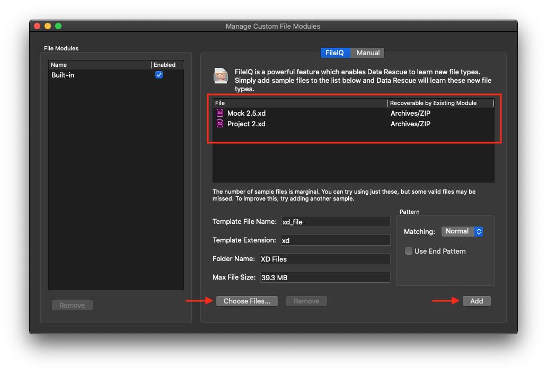
Task: Click the Folder Name input field
Action: pyautogui.click(x=324, y=259)
